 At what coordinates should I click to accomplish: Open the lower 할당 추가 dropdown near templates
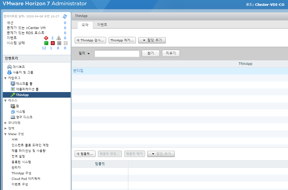(161, 154)
